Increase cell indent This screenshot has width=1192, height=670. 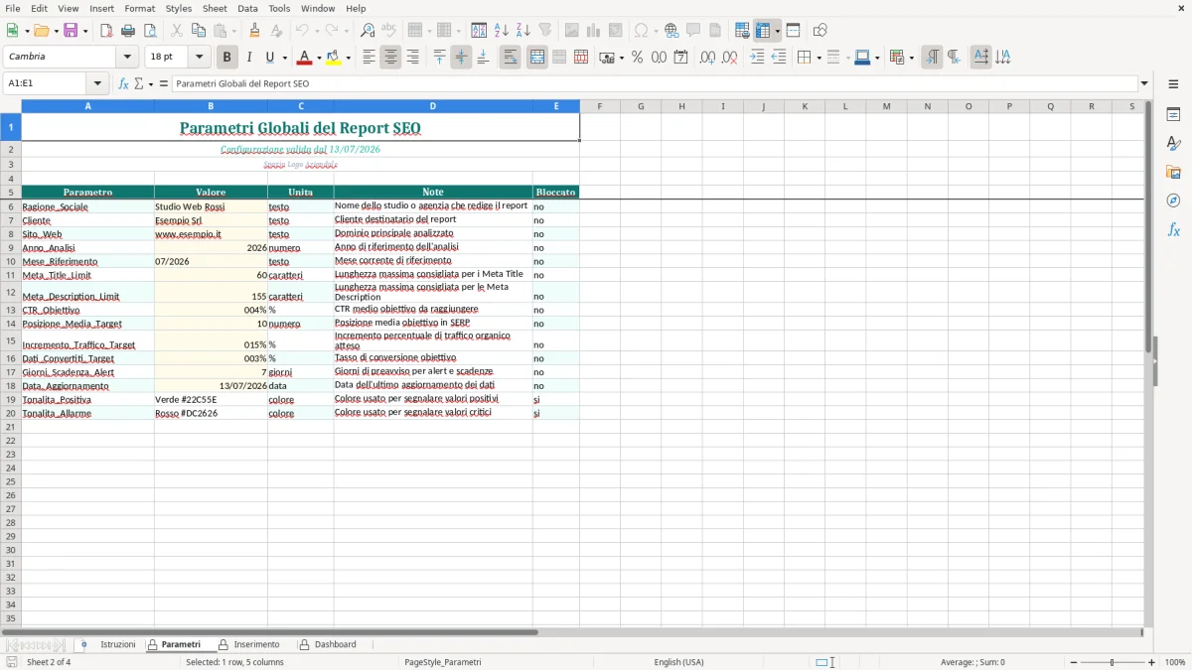(757, 58)
